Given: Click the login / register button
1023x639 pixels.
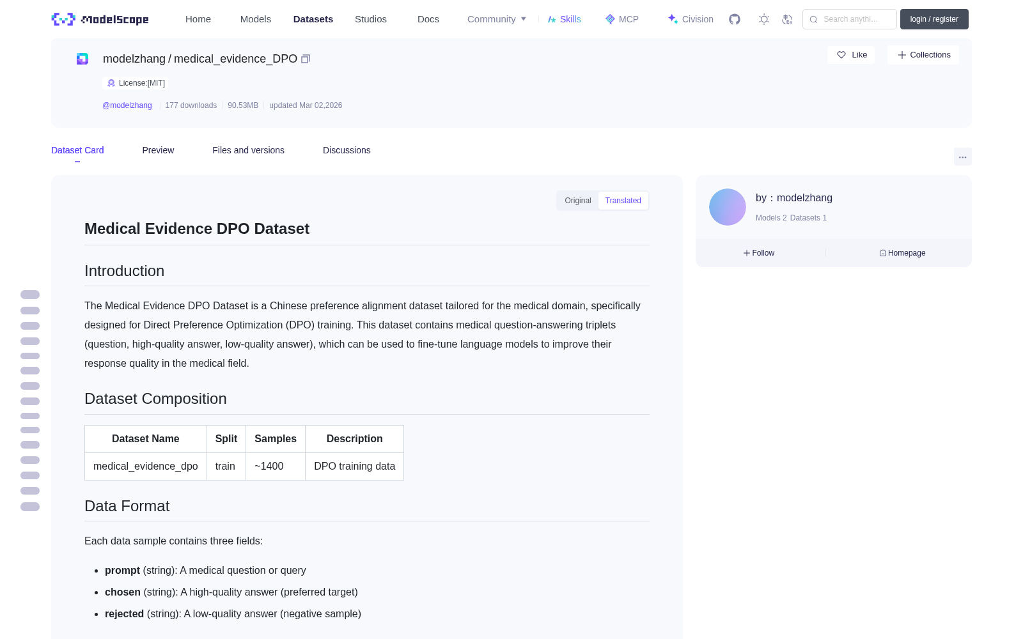Looking at the screenshot, I should [934, 19].
